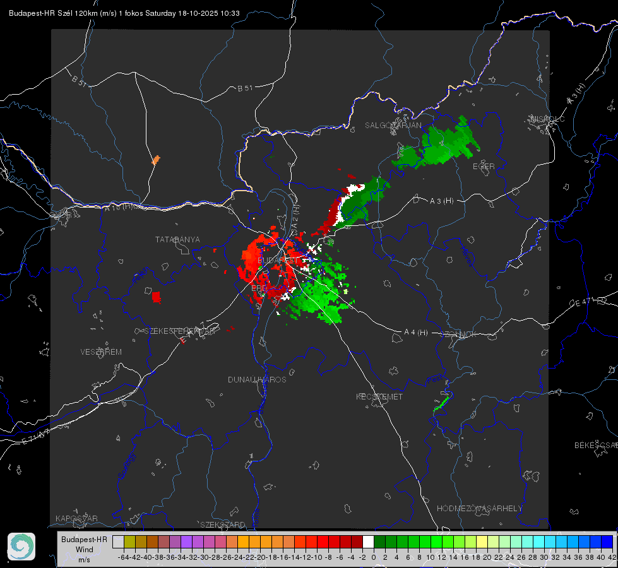Click the HODMEZOVASARHELY city label
This screenshot has width=618, height=568.
[x=479, y=509]
